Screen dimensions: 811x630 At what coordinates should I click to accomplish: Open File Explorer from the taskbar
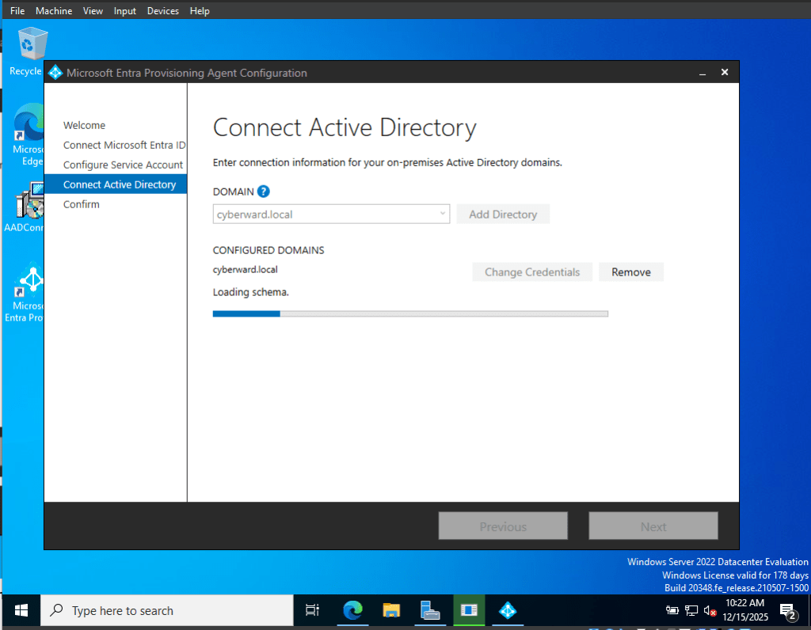pos(391,610)
